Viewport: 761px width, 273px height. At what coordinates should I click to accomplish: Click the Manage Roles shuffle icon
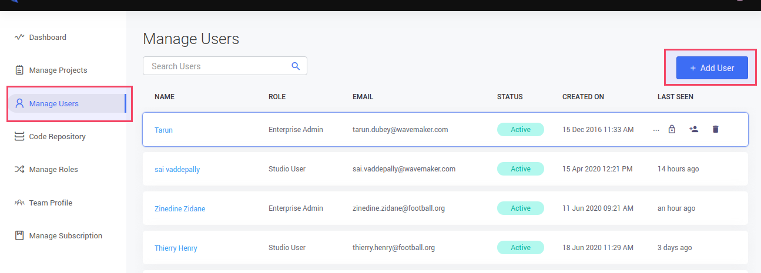[19, 170]
